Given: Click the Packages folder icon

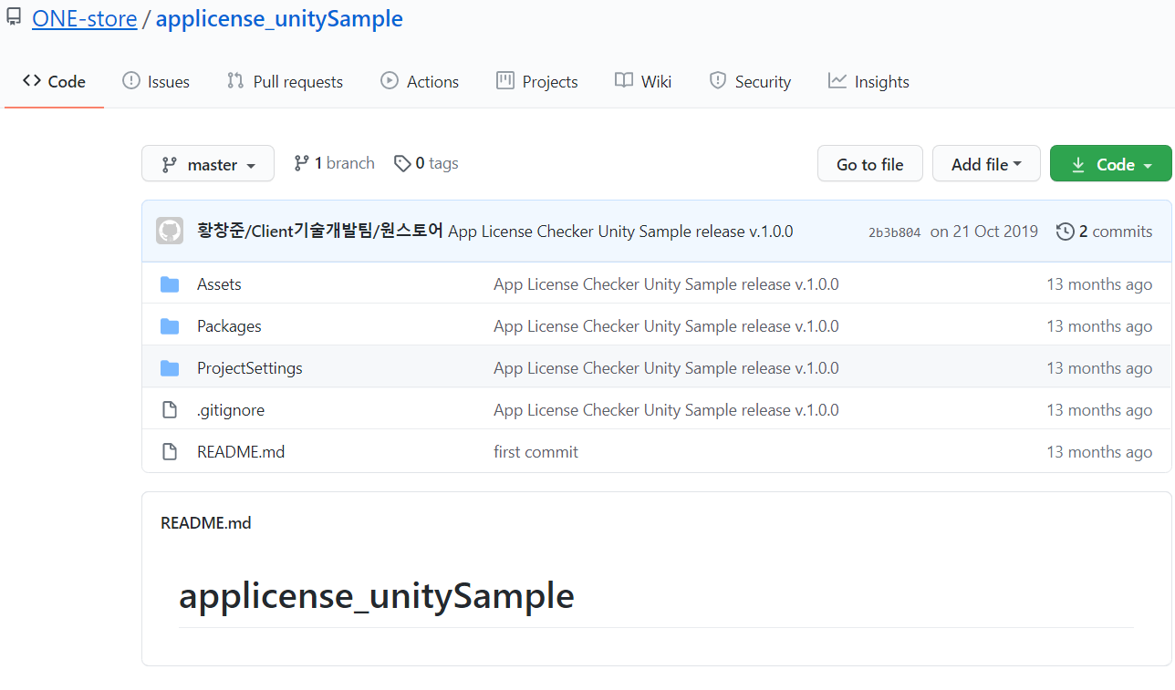Looking at the screenshot, I should (170, 326).
